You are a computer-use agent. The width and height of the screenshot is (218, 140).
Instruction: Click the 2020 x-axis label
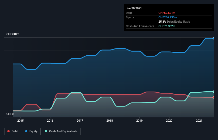click(169, 121)
